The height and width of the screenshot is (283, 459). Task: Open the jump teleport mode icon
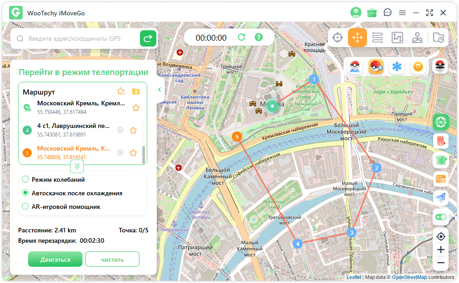coord(397,38)
